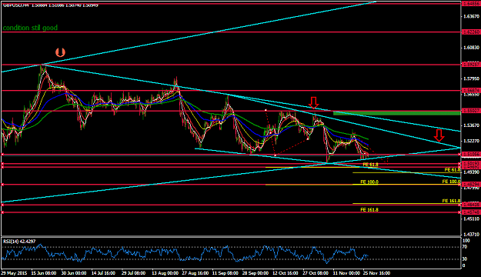Click the RSI scale value 30
This screenshot has height=277, width=481.
465,259
